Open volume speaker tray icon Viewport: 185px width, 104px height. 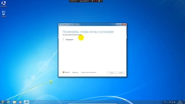[175, 102]
